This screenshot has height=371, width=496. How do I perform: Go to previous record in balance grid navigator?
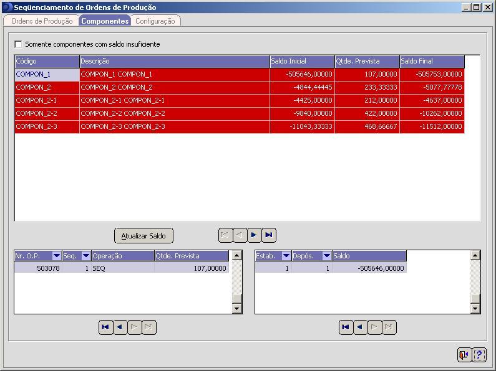point(360,327)
